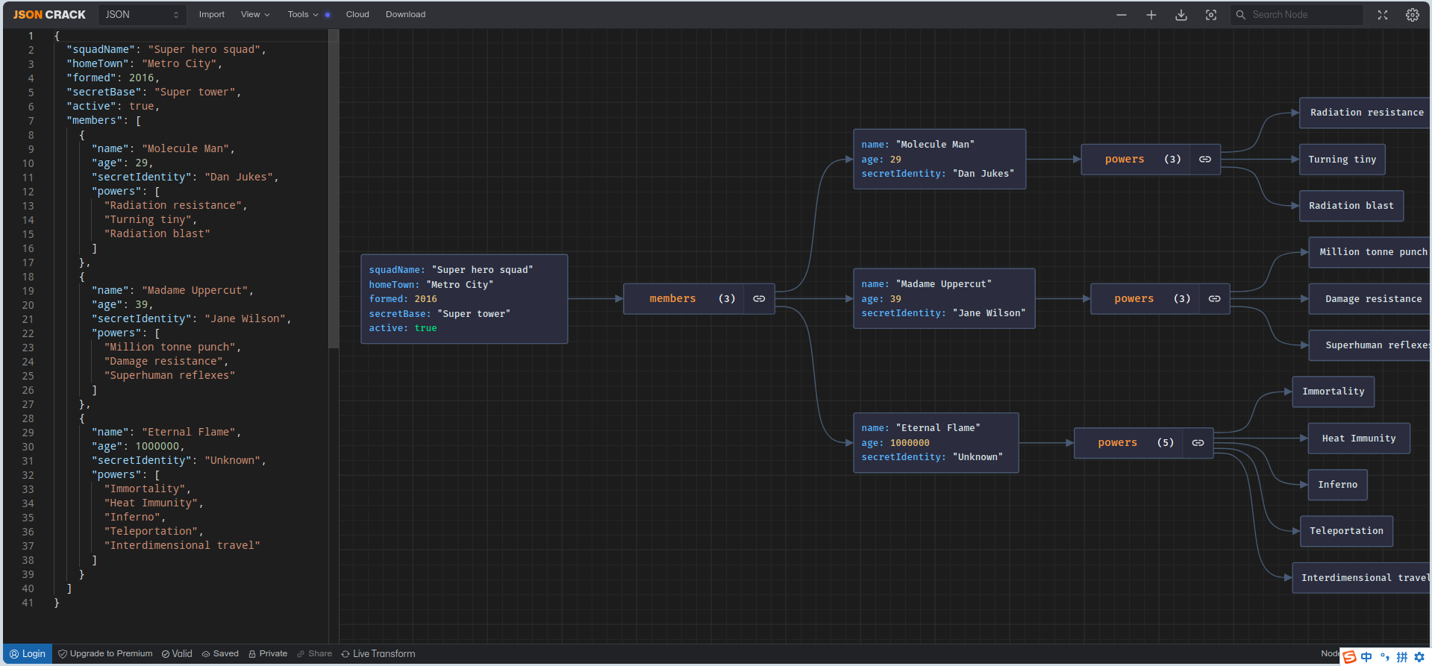This screenshot has width=1432, height=666.
Task: Click the Immortality node
Action: (1333, 392)
